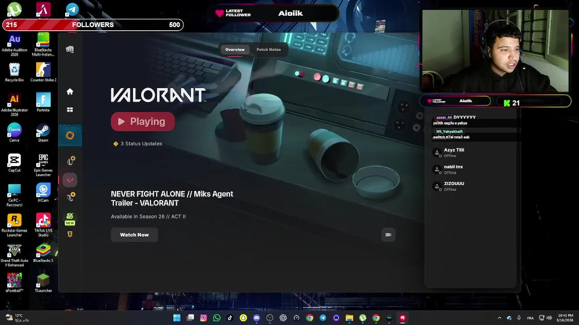Open Instagram from taskbar
This screenshot has height=325, width=579.
(204, 318)
